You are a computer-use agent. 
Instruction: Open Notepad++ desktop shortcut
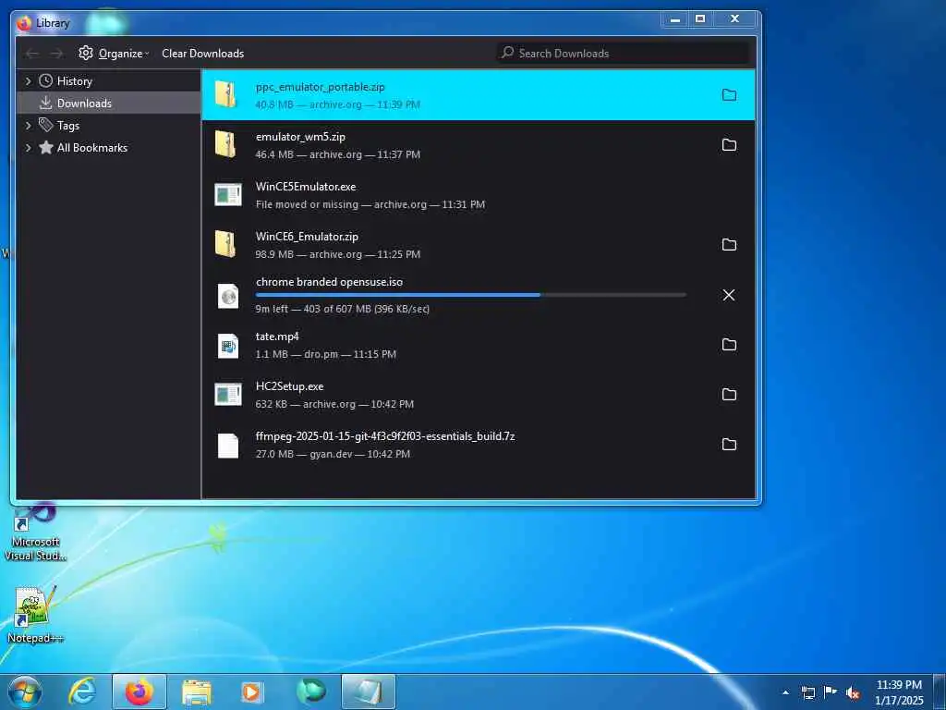(35, 615)
